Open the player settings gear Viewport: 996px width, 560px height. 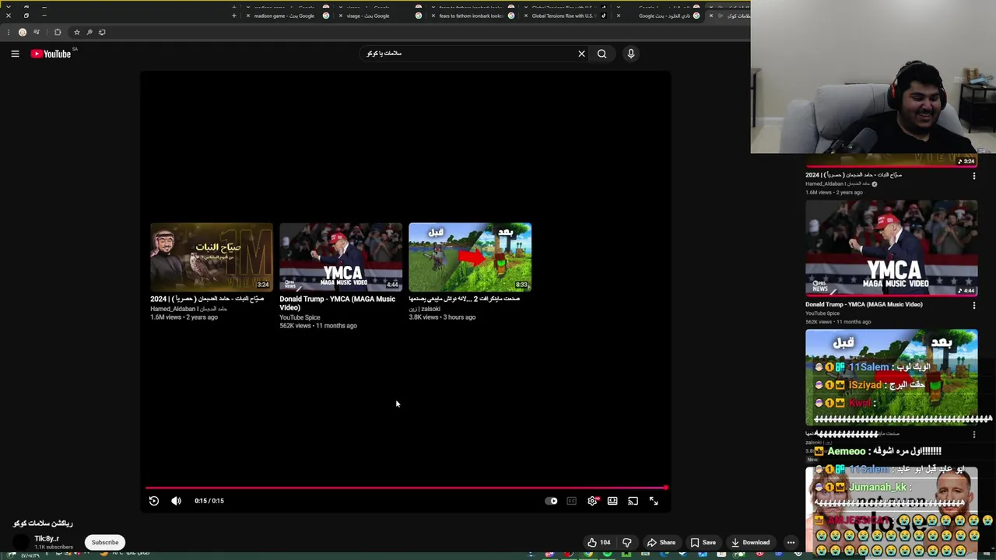click(592, 501)
